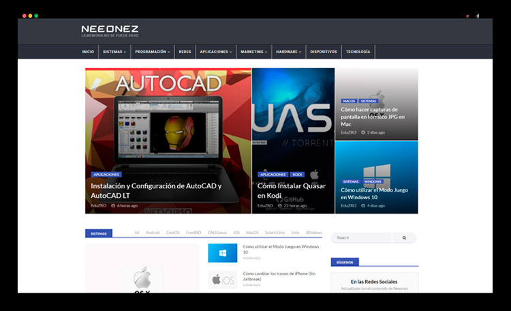
Task: Open the Dispositivos menu item
Action: [324, 52]
